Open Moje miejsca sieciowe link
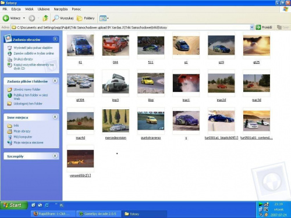291x218 pixels. [x=29, y=142]
